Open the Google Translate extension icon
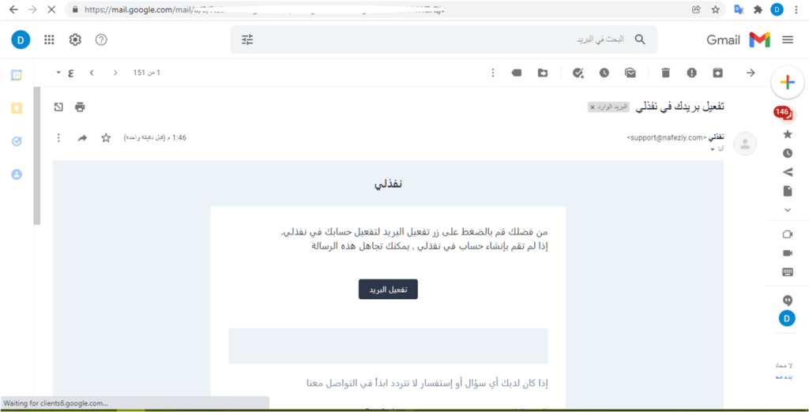809x412 pixels. tap(739, 9)
